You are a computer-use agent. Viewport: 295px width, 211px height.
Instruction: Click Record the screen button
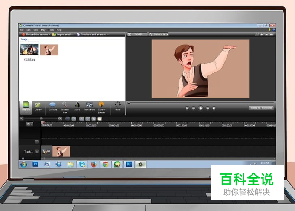click(x=35, y=35)
